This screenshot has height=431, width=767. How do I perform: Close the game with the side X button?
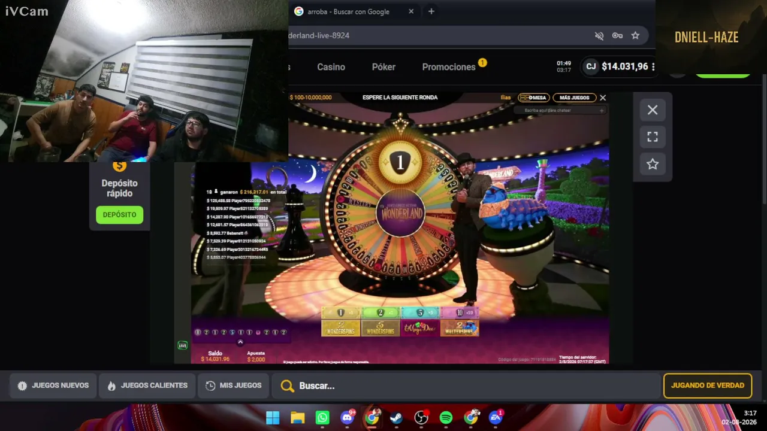(x=653, y=110)
